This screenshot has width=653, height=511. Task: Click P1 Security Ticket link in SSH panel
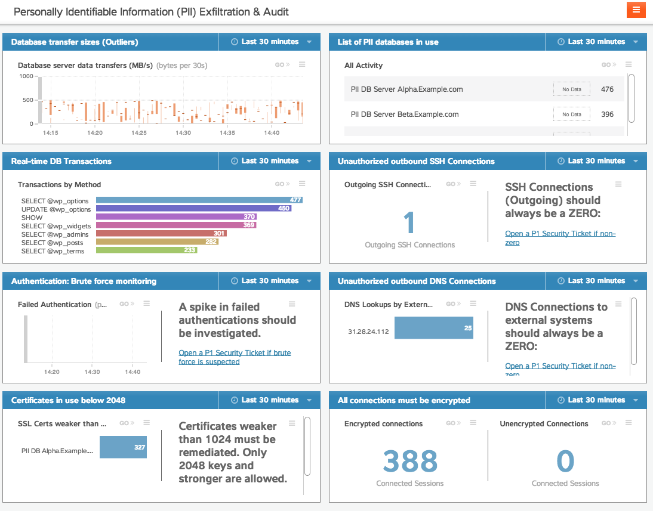[x=560, y=238]
